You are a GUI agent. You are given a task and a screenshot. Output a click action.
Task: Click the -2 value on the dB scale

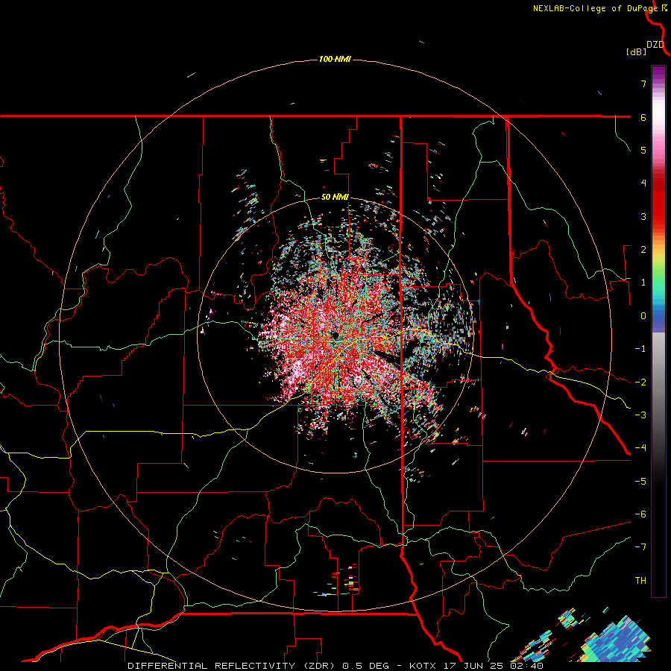pos(640,382)
